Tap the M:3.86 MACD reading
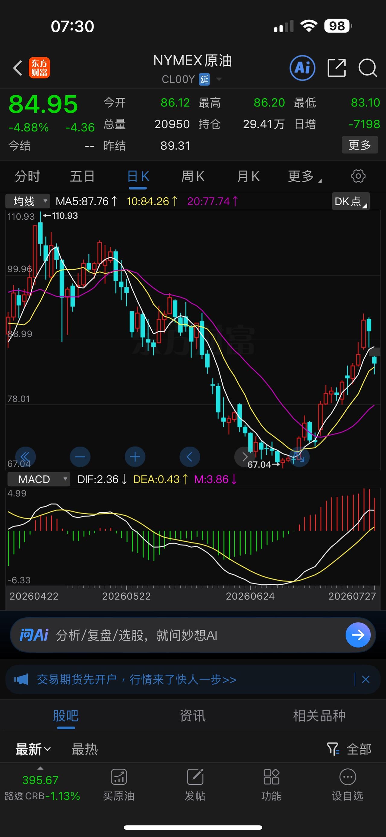 (x=215, y=479)
